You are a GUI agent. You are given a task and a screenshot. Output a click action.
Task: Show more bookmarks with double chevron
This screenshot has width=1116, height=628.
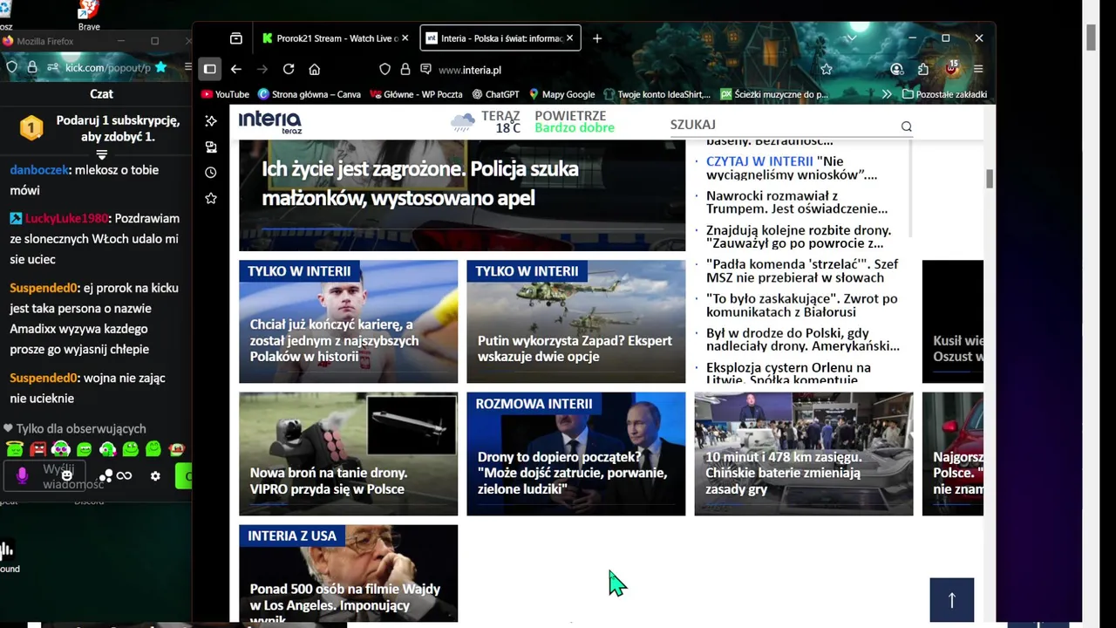(x=887, y=94)
